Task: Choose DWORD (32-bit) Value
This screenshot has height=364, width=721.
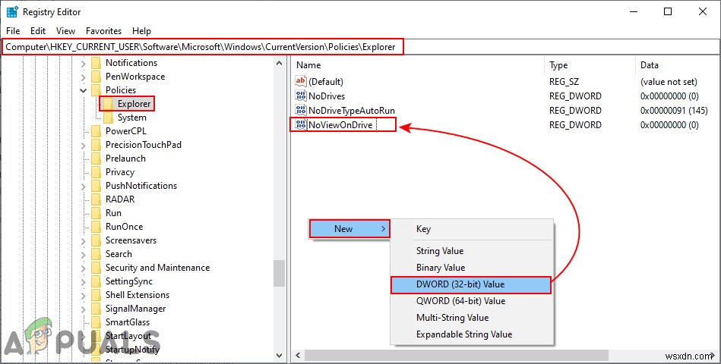Action: click(x=471, y=284)
